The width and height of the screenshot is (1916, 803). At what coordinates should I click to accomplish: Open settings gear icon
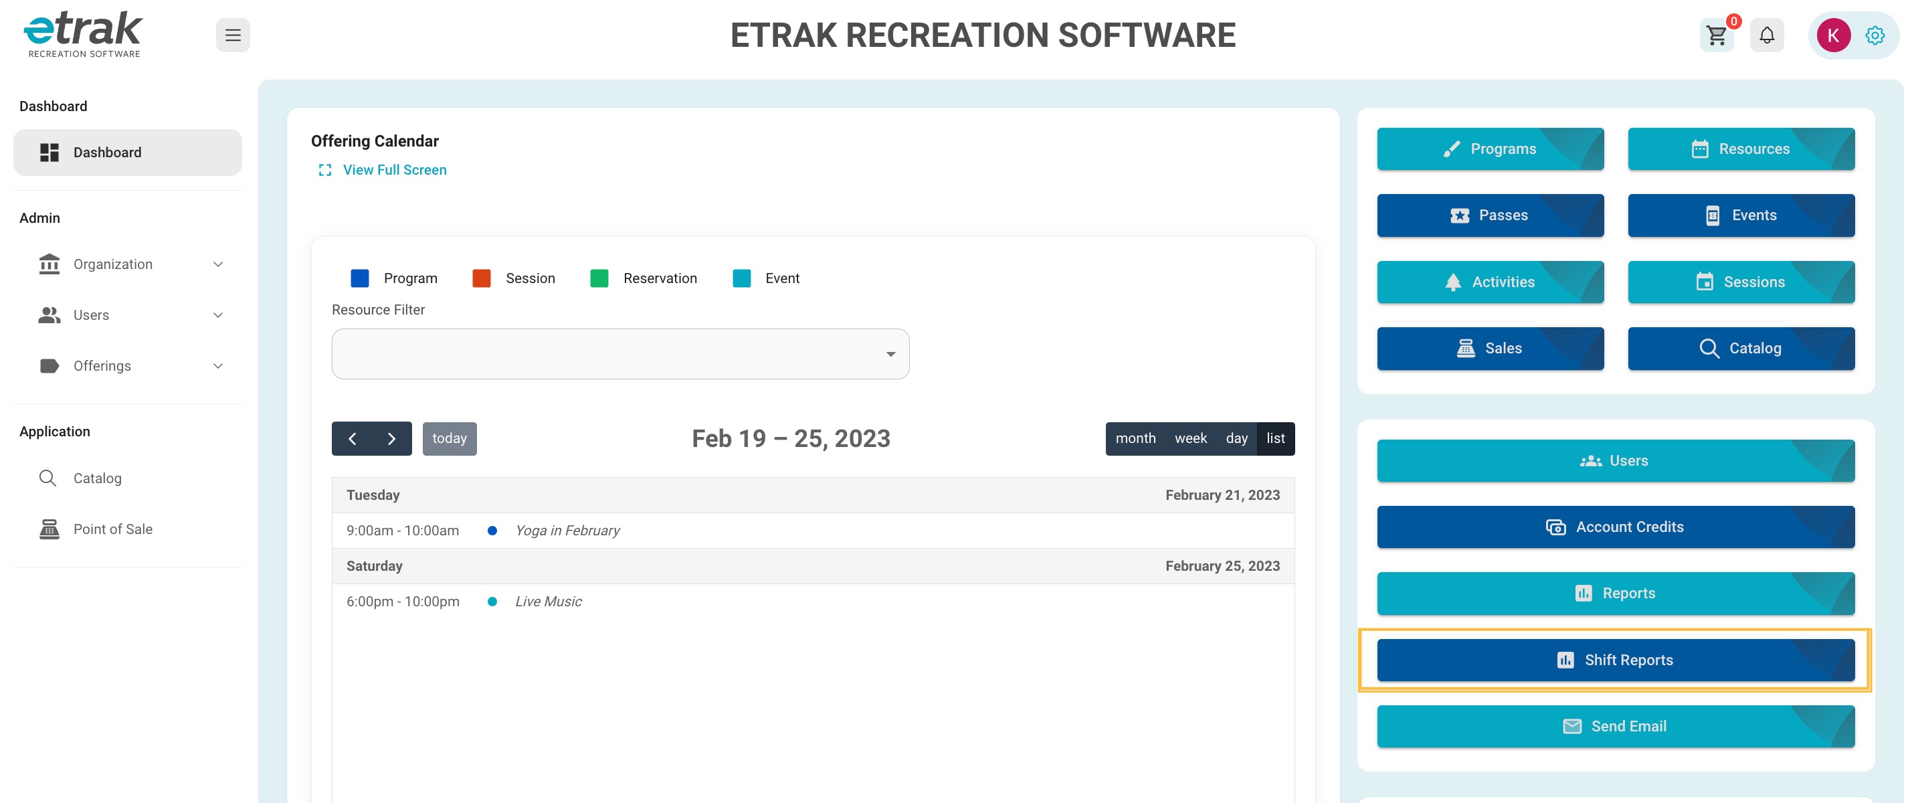[x=1875, y=35]
